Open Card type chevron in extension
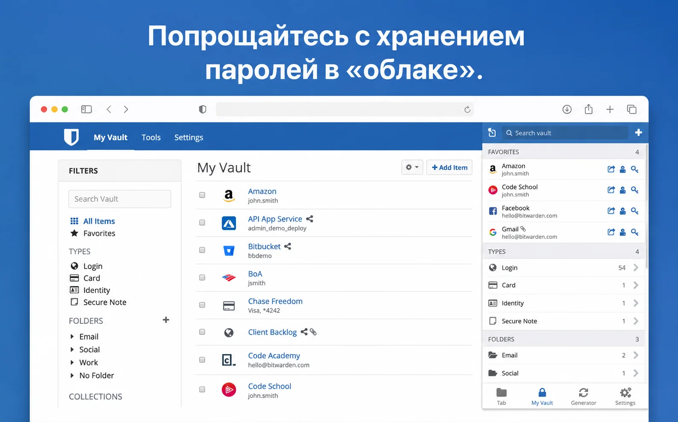 636,285
